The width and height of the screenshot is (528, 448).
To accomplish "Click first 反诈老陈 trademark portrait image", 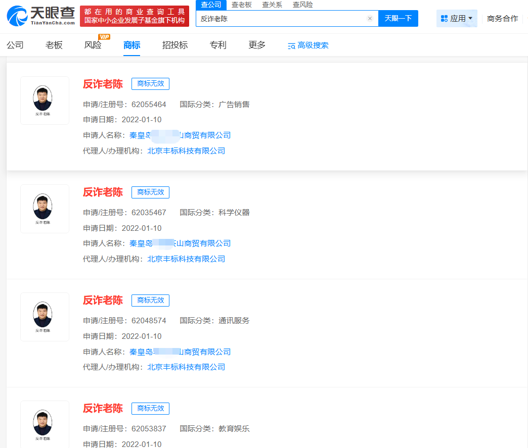I will click(x=45, y=100).
